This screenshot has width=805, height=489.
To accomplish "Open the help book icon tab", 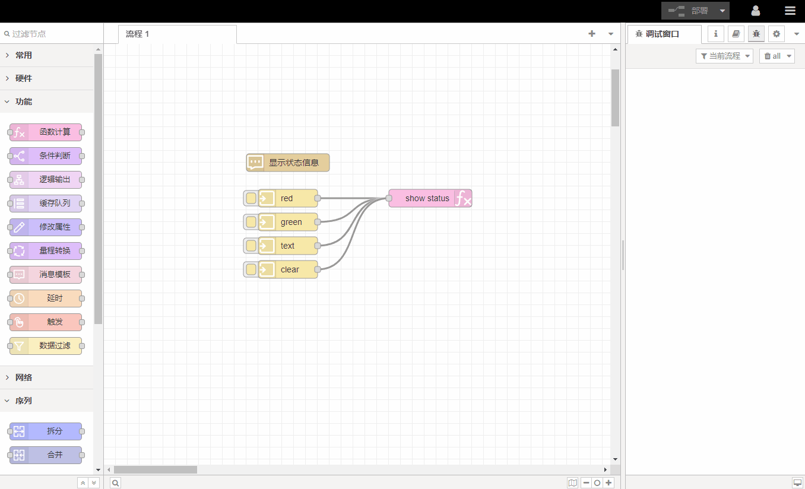I will [736, 34].
